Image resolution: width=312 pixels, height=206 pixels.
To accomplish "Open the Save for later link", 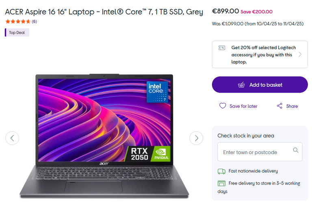I will click(243, 106).
